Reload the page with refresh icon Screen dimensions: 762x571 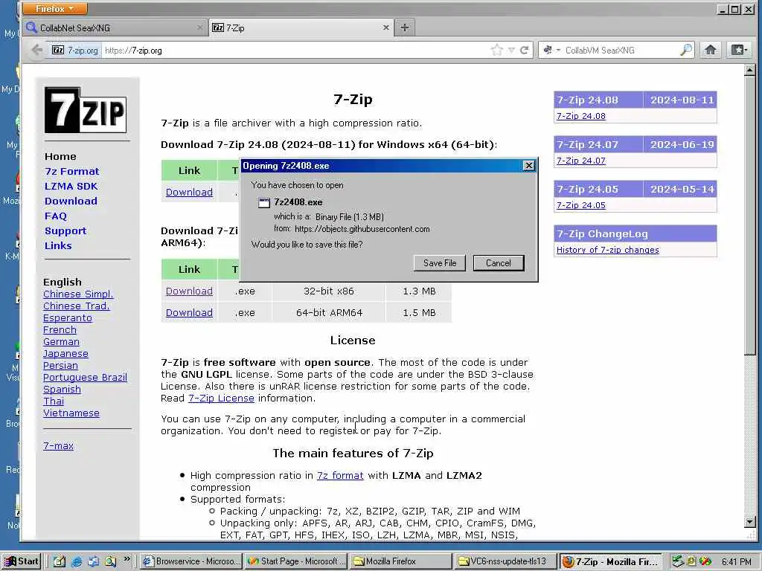[525, 50]
